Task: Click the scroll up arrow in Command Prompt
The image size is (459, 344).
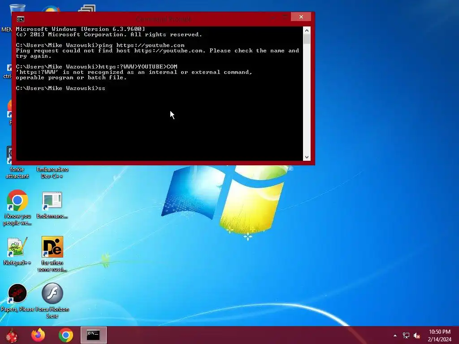Action: (307, 30)
